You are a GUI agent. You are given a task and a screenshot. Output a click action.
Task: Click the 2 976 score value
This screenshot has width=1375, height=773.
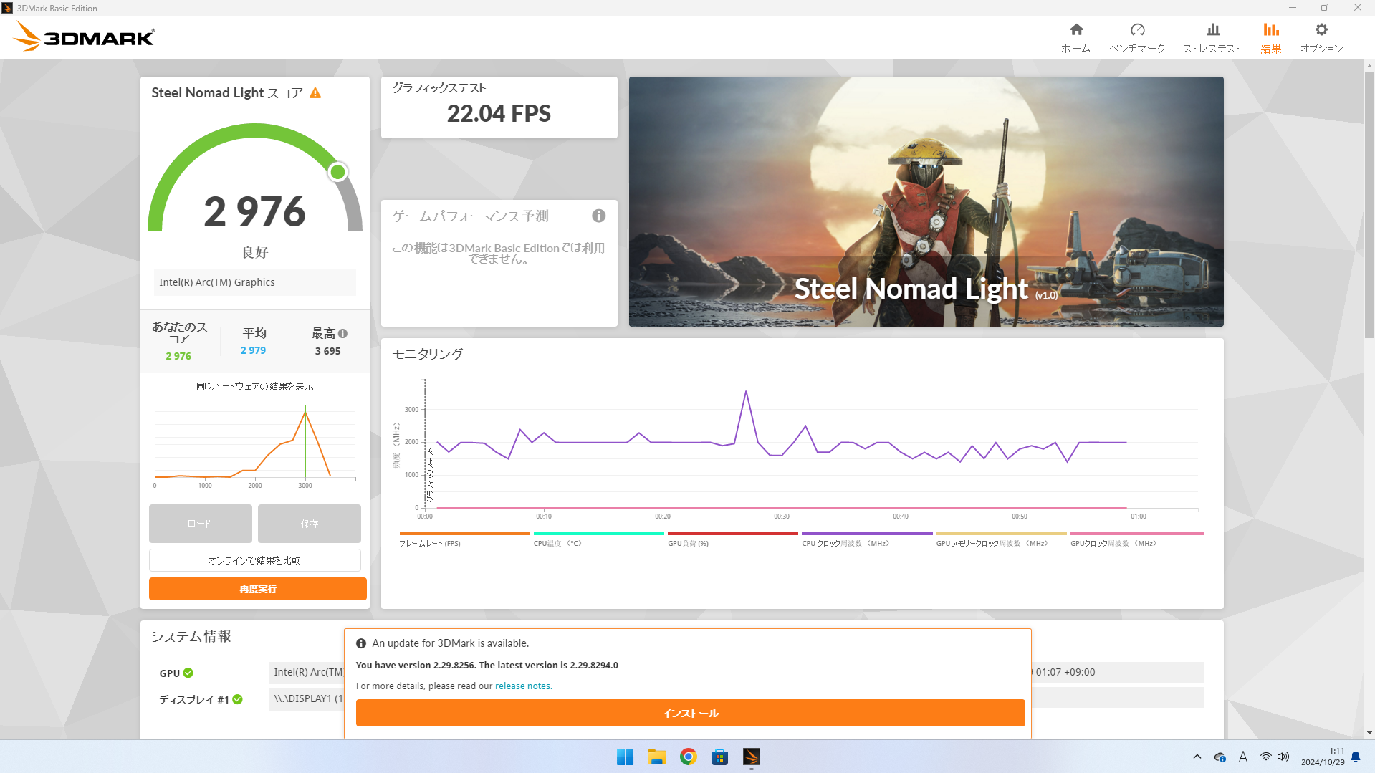[x=254, y=212]
